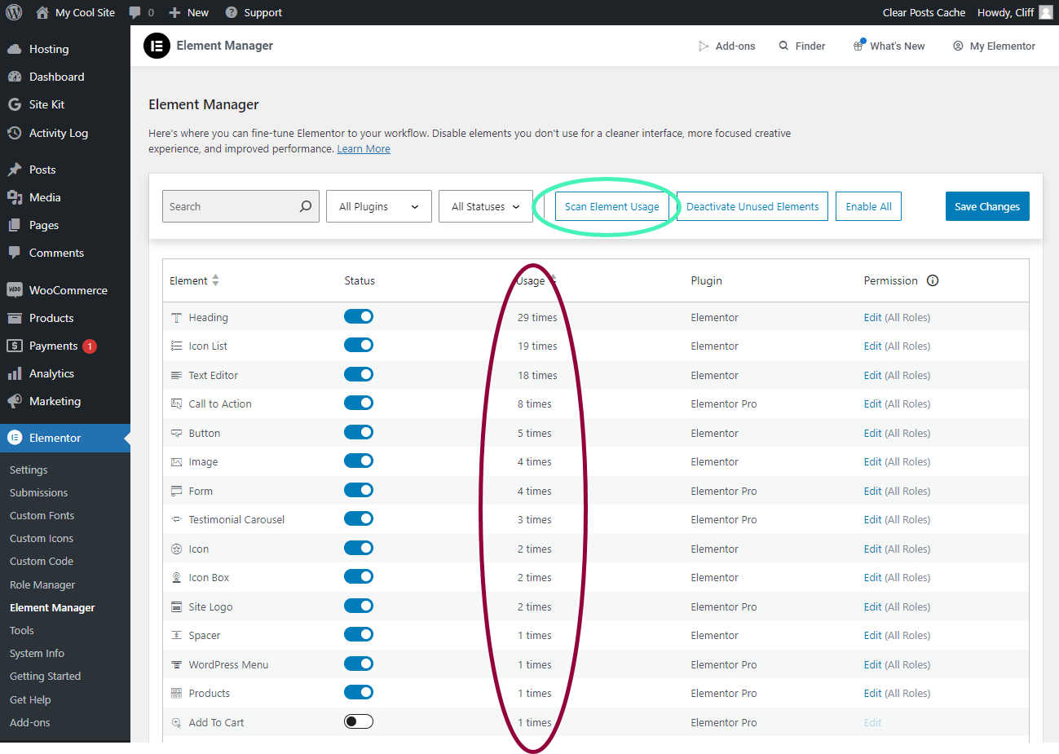The image size is (1059, 754).
Task: Turn off the Image element toggle
Action: (359, 461)
